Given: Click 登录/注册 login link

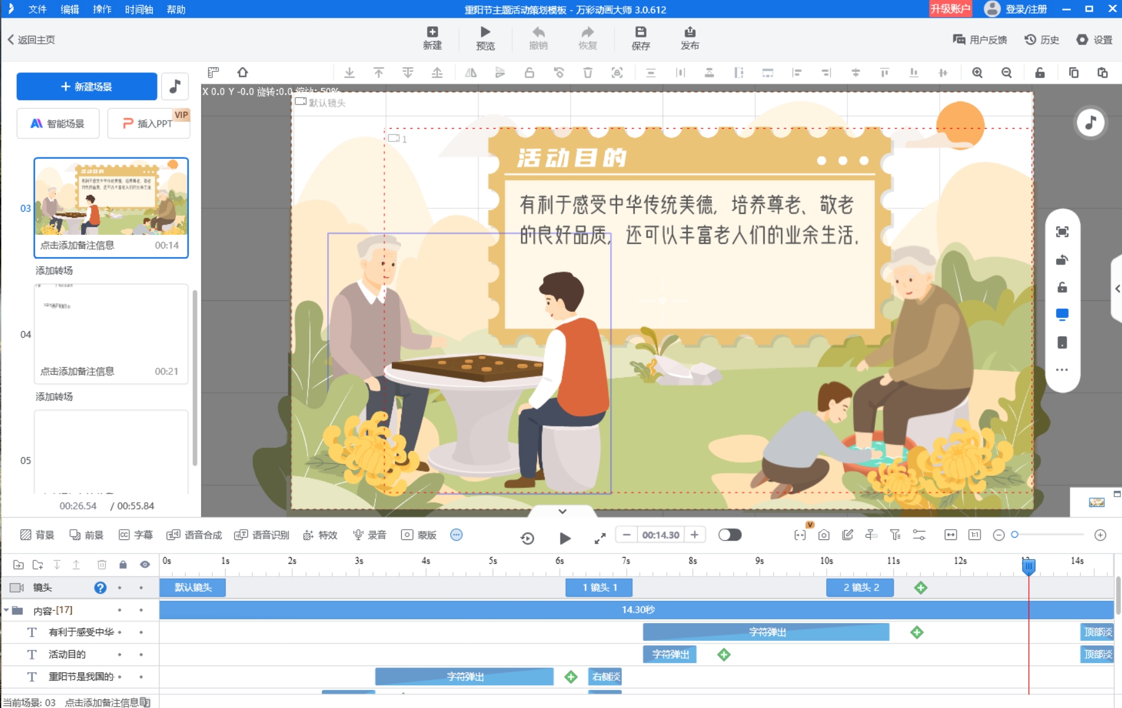Looking at the screenshot, I should tap(1026, 9).
